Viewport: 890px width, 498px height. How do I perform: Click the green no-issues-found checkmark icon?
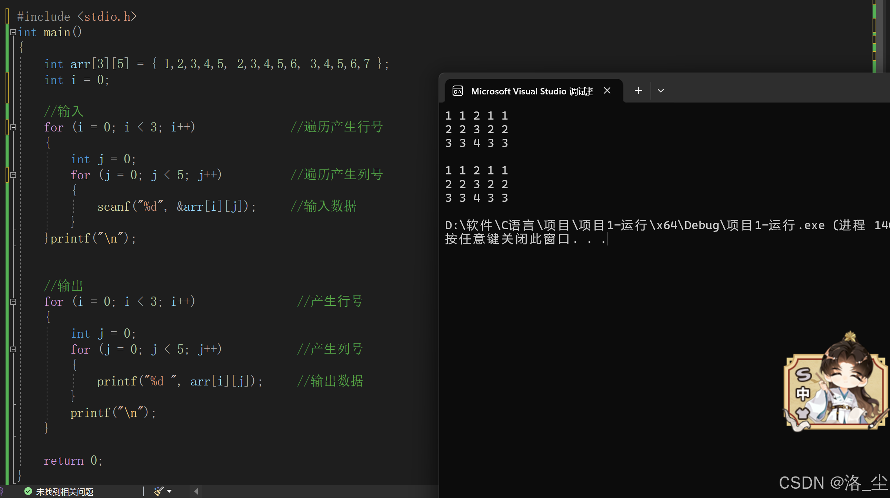pyautogui.click(x=28, y=491)
